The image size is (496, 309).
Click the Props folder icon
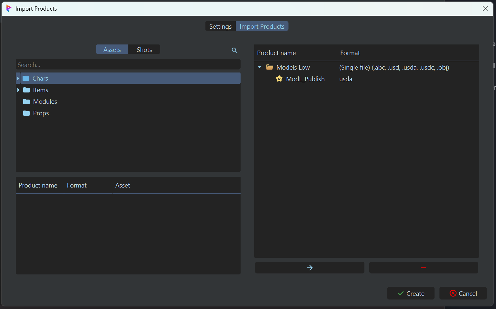(26, 113)
